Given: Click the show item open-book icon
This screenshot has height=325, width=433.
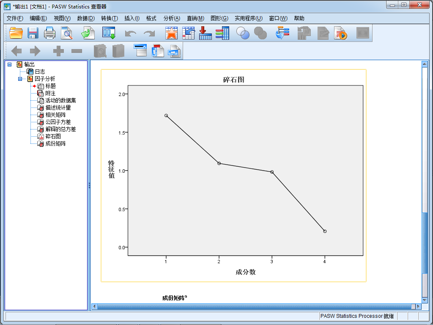Looking at the screenshot, I should pyautogui.click(x=100, y=51).
